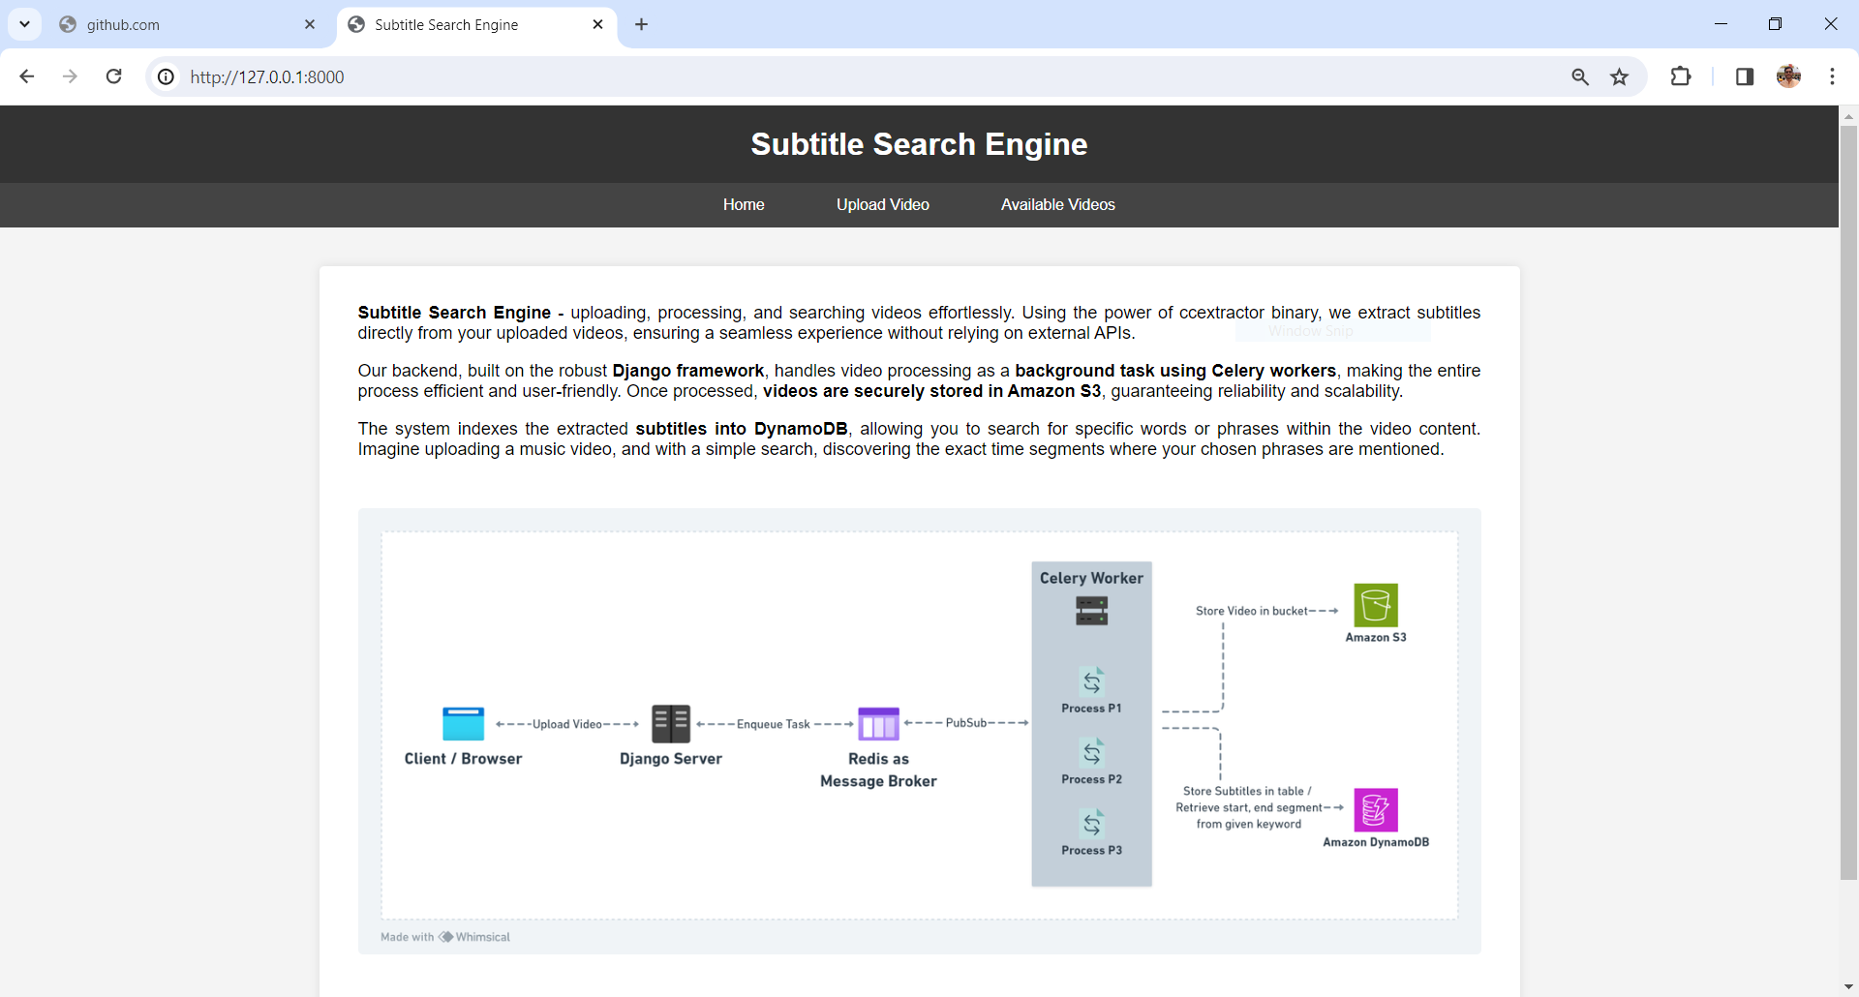Click the Amazon DynamoDB icon
Screen dimensions: 1859x997
(1376, 810)
